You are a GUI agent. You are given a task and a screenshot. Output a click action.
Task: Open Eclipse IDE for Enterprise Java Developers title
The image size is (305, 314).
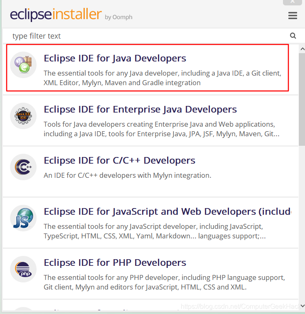tap(140, 110)
